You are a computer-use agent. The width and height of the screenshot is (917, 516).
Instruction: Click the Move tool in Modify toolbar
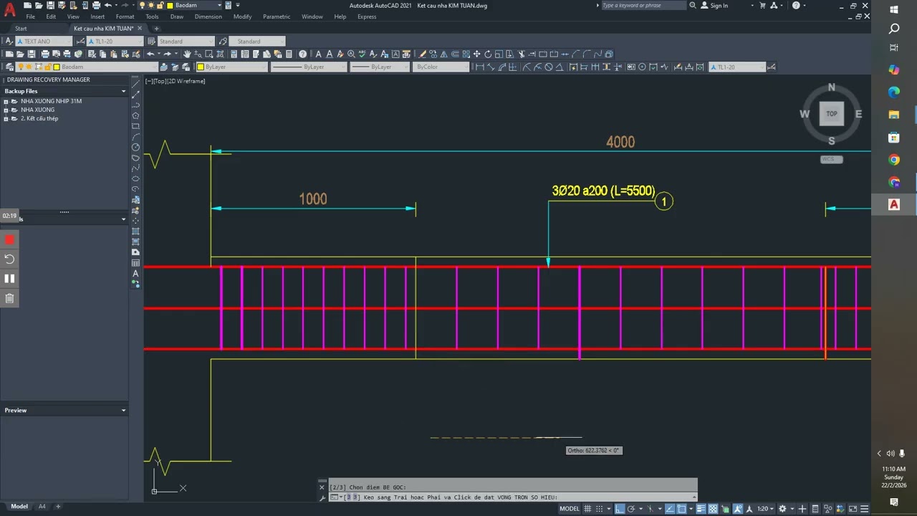point(476,54)
